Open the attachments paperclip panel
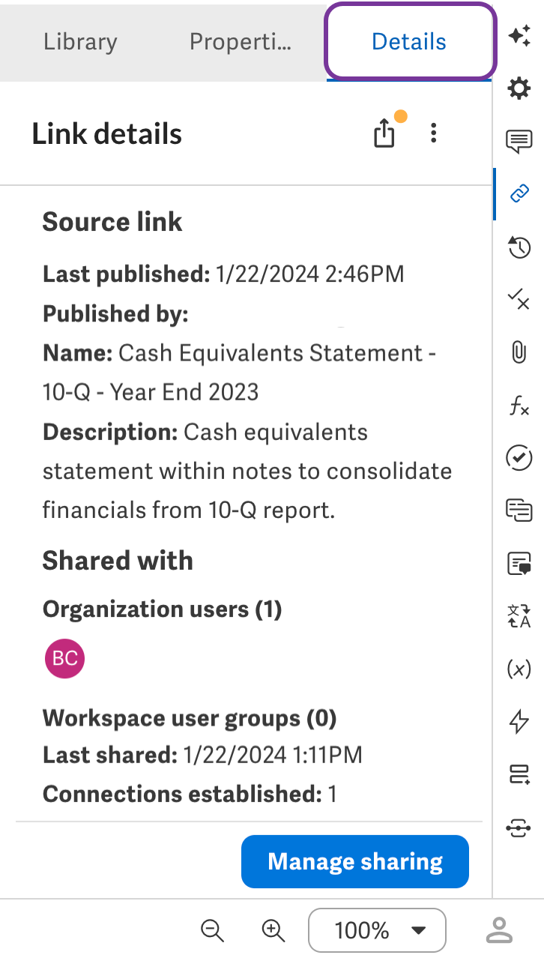The width and height of the screenshot is (544, 961). (519, 352)
